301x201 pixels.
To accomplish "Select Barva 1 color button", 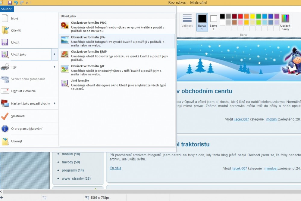I will click(x=202, y=22).
